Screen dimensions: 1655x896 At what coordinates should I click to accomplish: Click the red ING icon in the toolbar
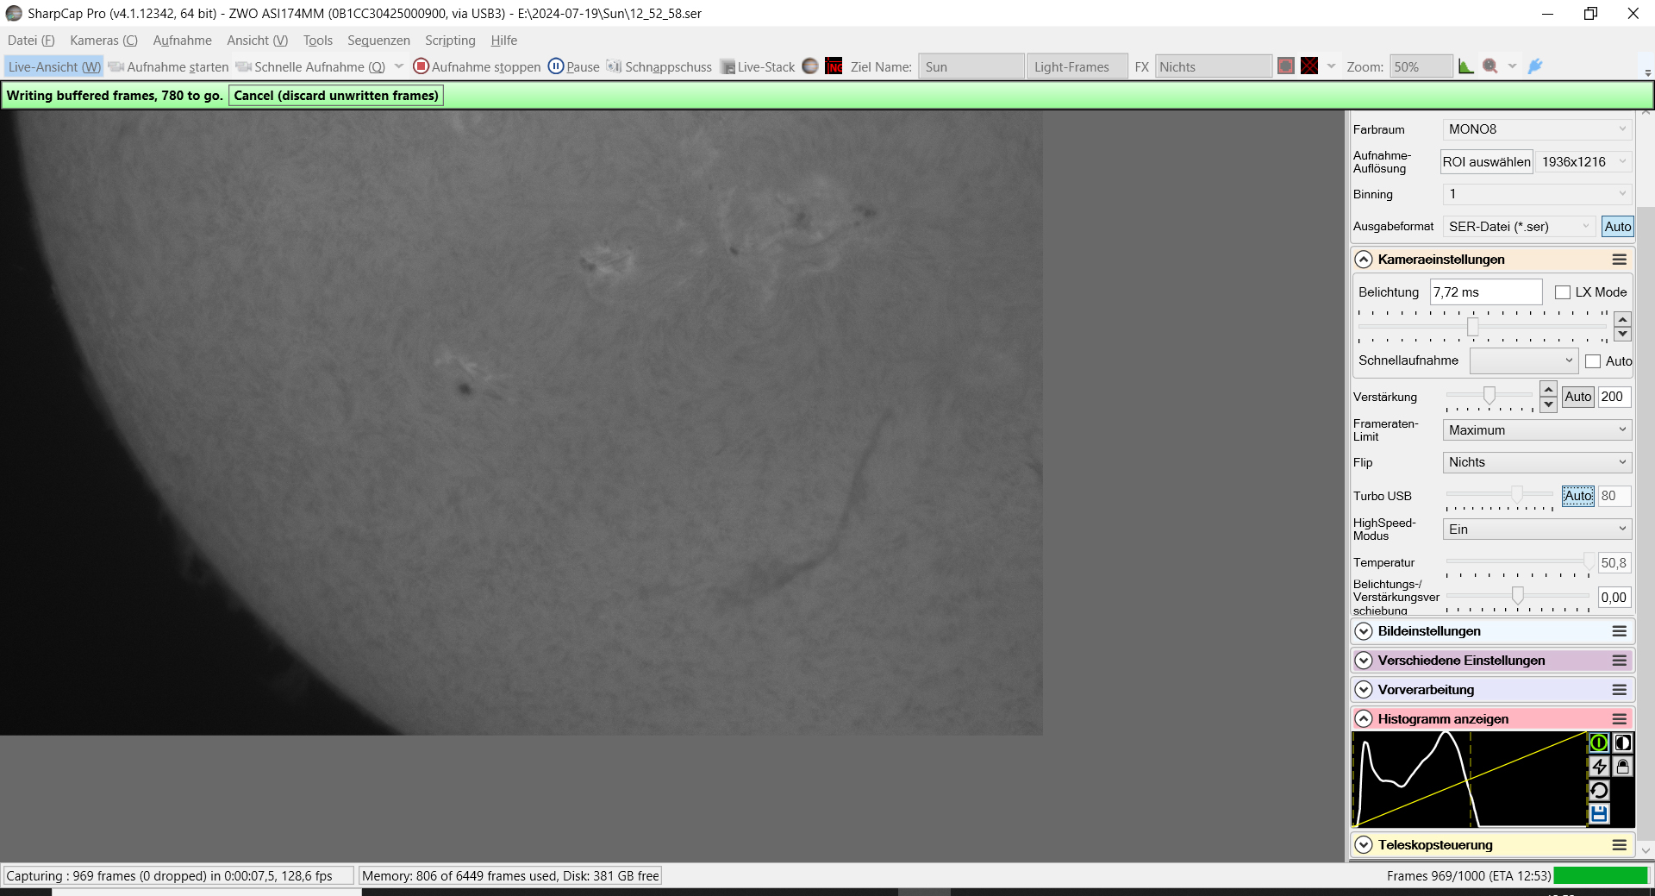tap(834, 66)
